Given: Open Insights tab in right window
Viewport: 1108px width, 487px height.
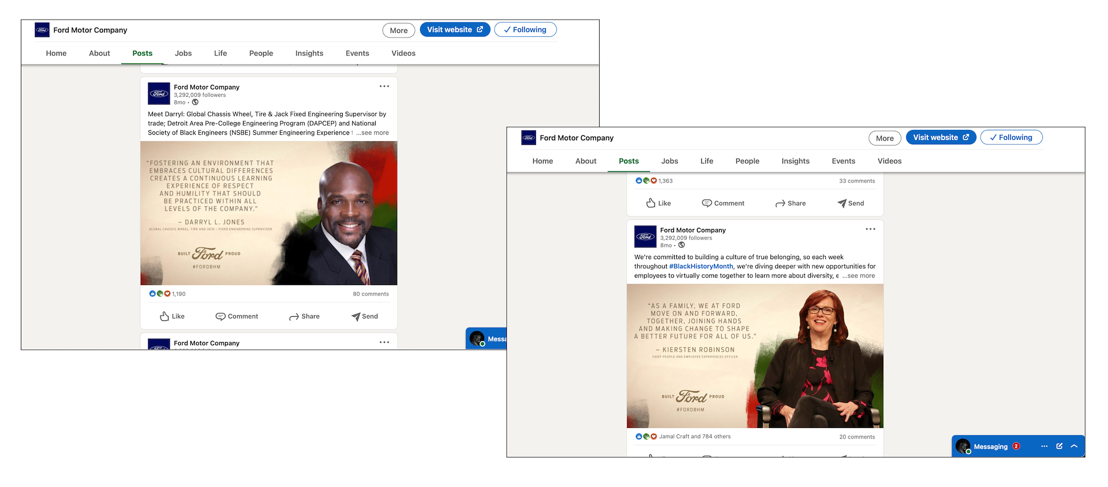Looking at the screenshot, I should pyautogui.click(x=795, y=161).
